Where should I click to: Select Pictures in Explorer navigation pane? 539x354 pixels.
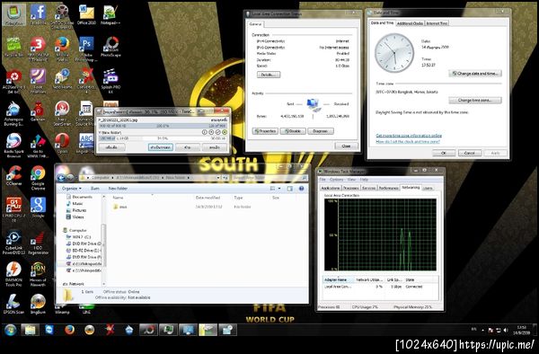coord(76,210)
